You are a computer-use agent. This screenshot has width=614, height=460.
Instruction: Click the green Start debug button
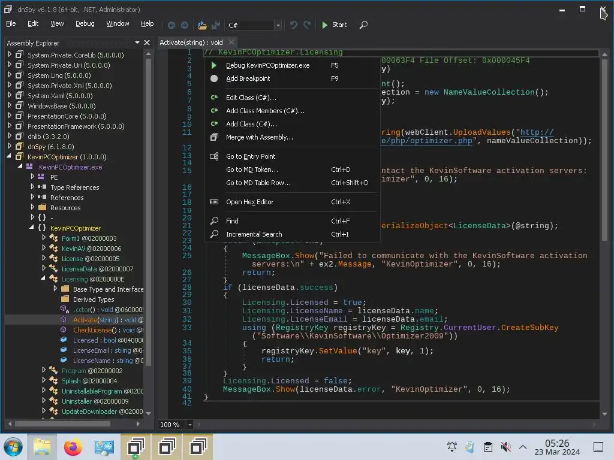click(x=334, y=25)
